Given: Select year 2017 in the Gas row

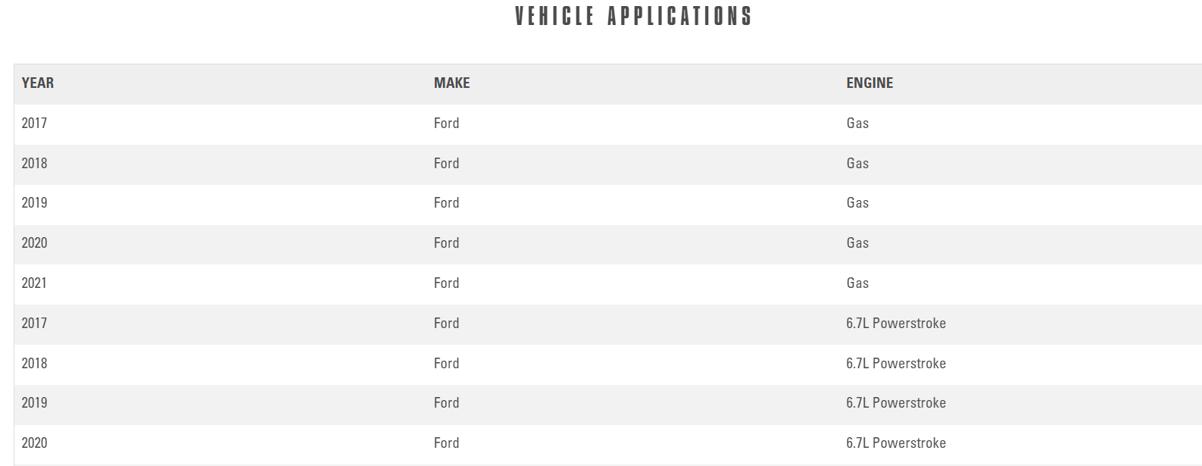Looking at the screenshot, I should click(x=34, y=124).
